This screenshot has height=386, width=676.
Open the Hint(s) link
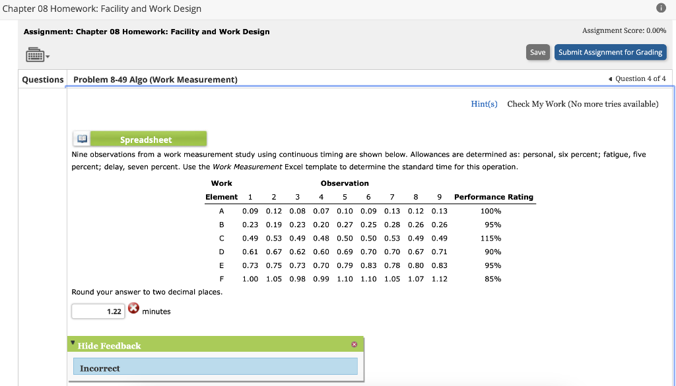click(x=484, y=104)
